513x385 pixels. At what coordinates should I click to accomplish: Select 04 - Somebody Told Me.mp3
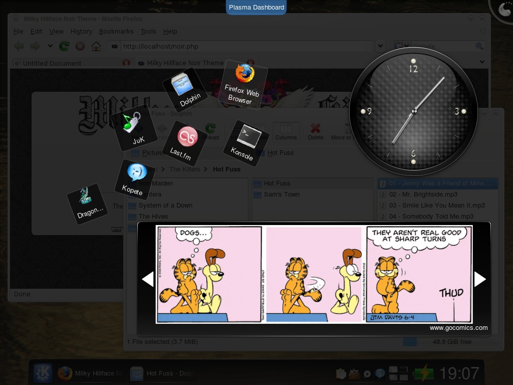(x=438, y=217)
